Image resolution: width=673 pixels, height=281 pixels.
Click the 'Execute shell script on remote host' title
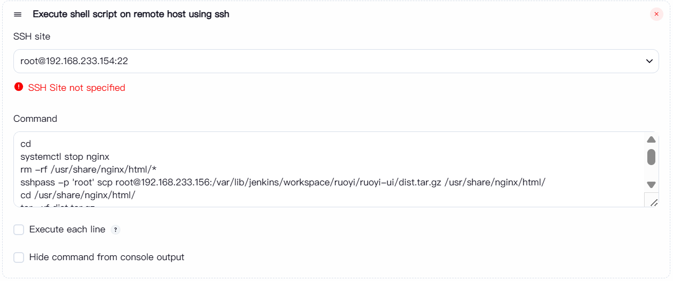131,14
